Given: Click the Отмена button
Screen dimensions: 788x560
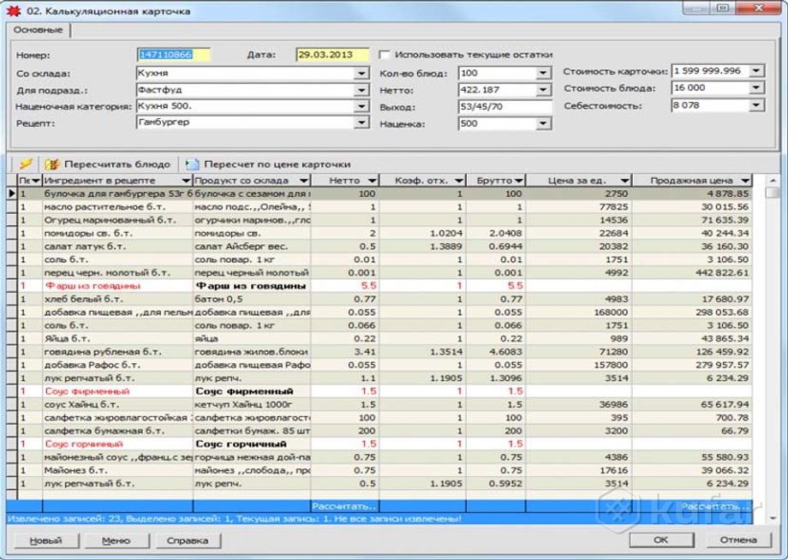Looking at the screenshot, I should [x=737, y=540].
